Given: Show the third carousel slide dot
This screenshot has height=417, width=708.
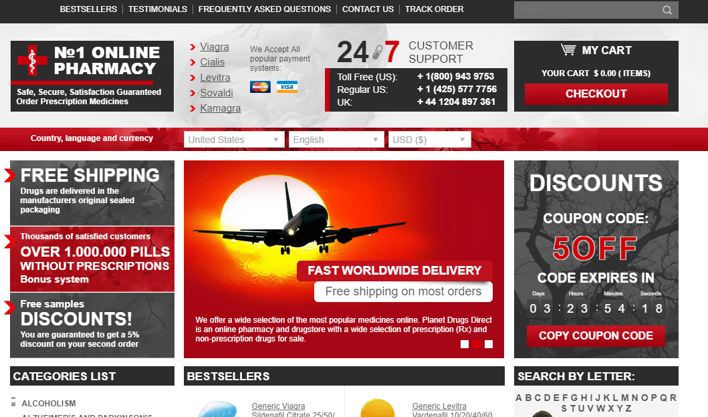Looking at the screenshot, I should pos(489,344).
